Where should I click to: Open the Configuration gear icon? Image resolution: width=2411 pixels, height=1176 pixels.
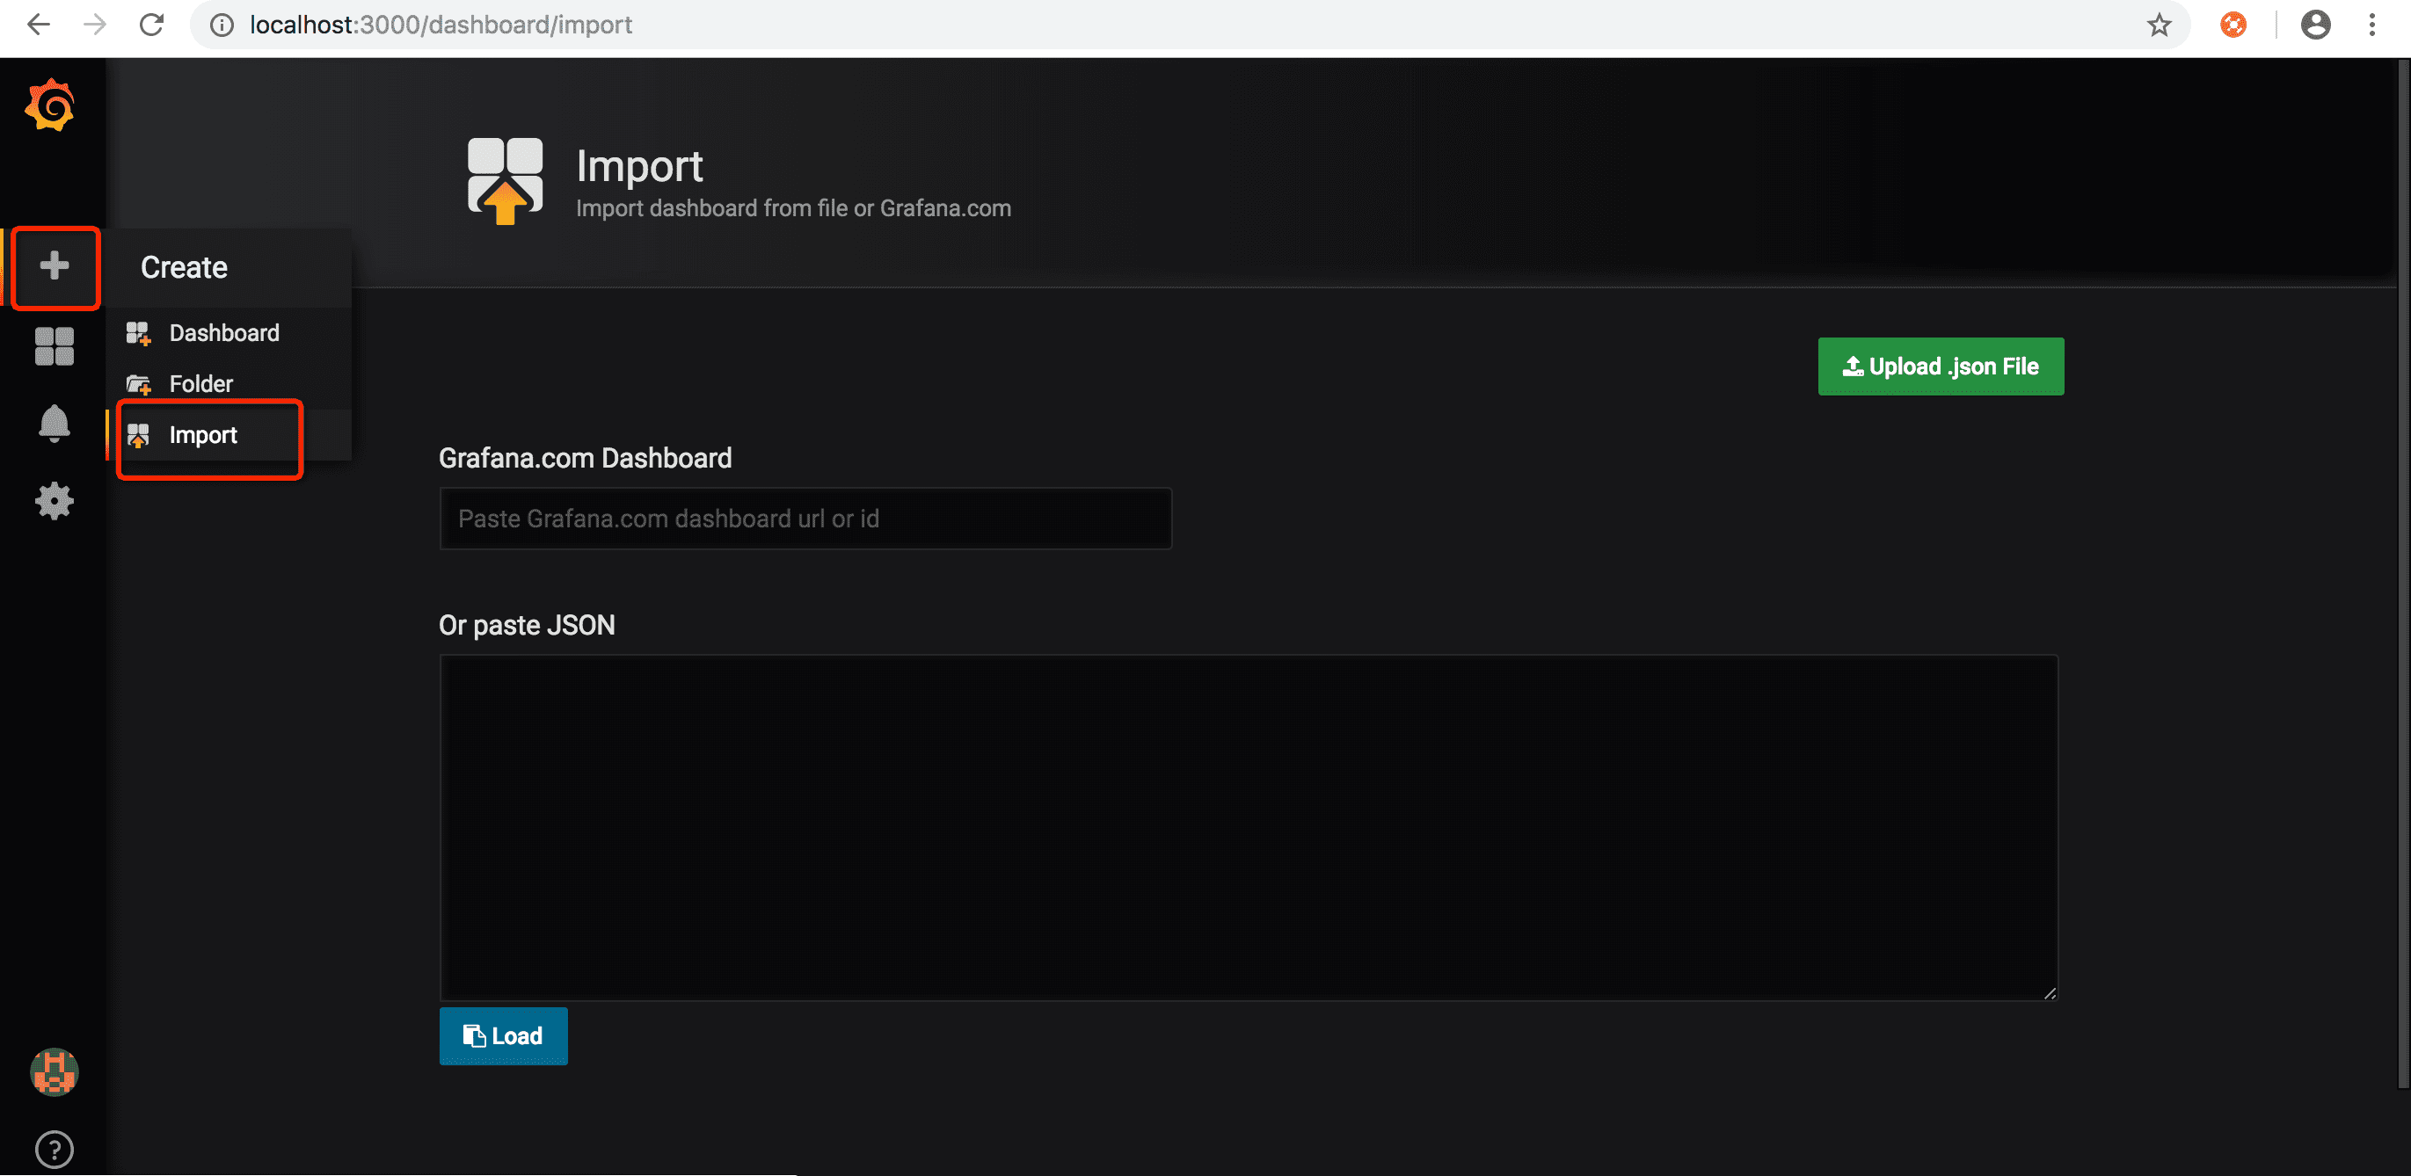[x=54, y=500]
